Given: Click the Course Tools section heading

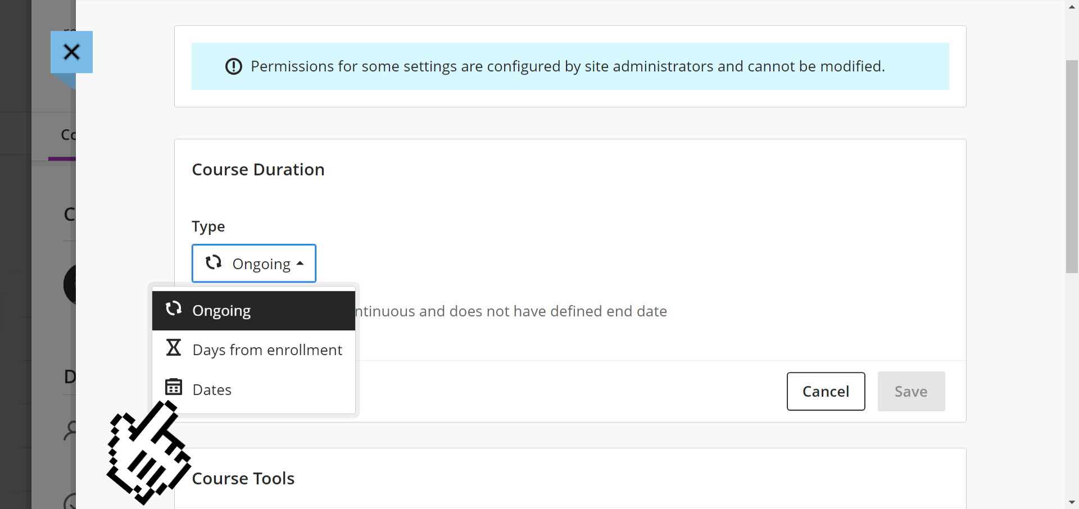Looking at the screenshot, I should click(x=243, y=479).
